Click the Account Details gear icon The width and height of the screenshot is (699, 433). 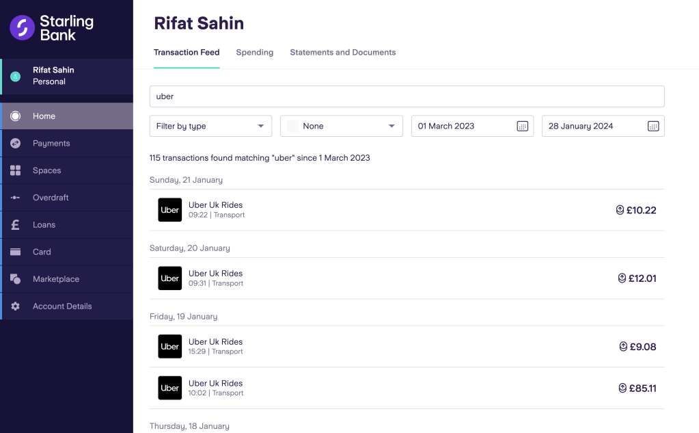[15, 306]
